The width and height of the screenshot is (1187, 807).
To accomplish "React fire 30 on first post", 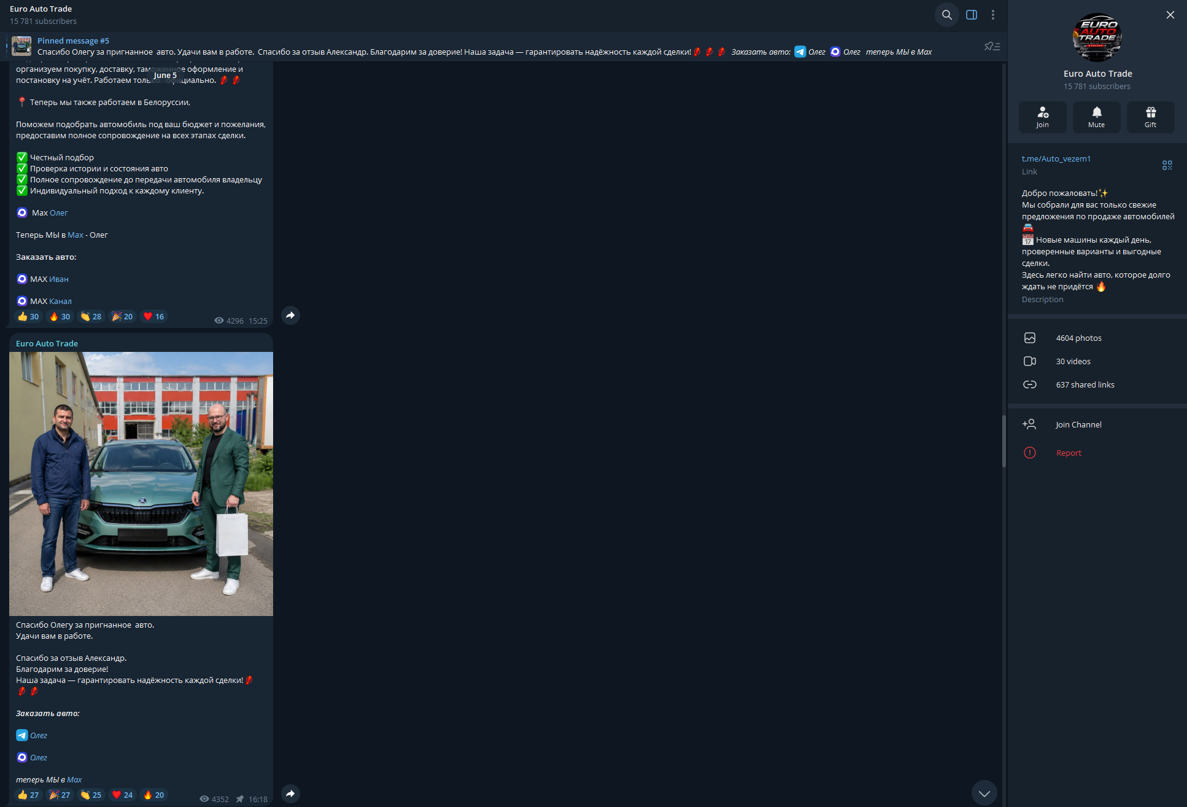I will click(x=60, y=316).
